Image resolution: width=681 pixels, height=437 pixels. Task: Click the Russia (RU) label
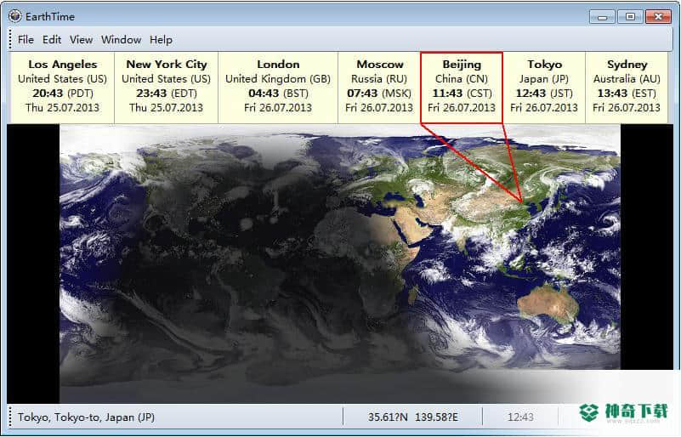coord(379,78)
